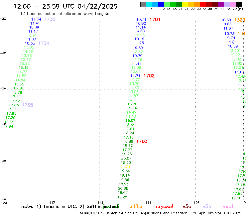The height and width of the screenshot is (216, 246).
Task: Click the cryosat time label 1702
Action: pos(149,76)
